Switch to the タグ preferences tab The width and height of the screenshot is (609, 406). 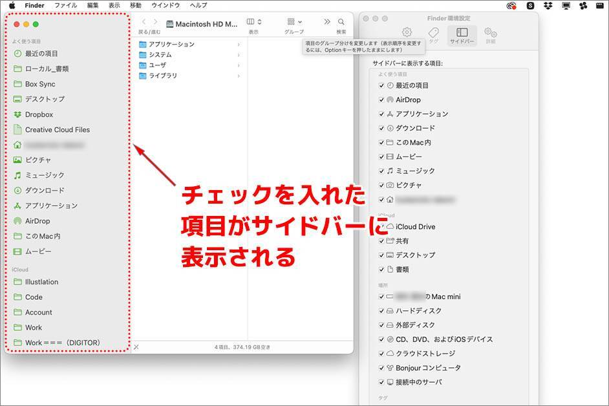433,34
